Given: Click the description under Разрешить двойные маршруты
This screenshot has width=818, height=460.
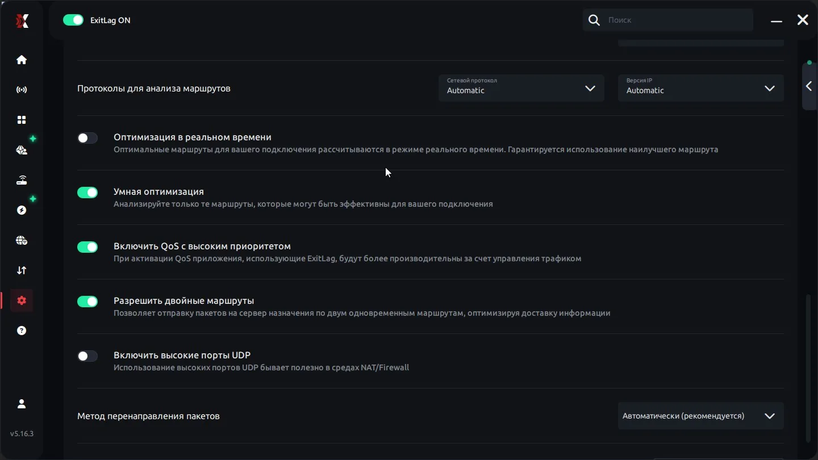Looking at the screenshot, I should [x=362, y=313].
